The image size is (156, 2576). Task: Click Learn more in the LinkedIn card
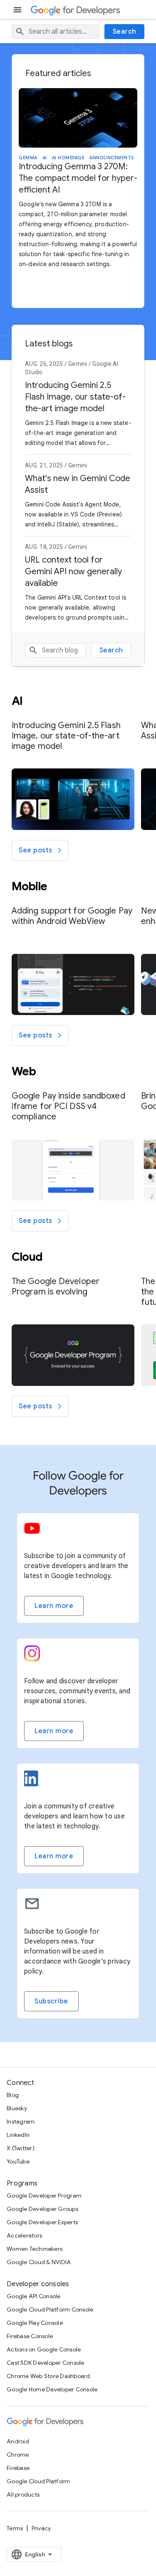click(x=54, y=1856)
